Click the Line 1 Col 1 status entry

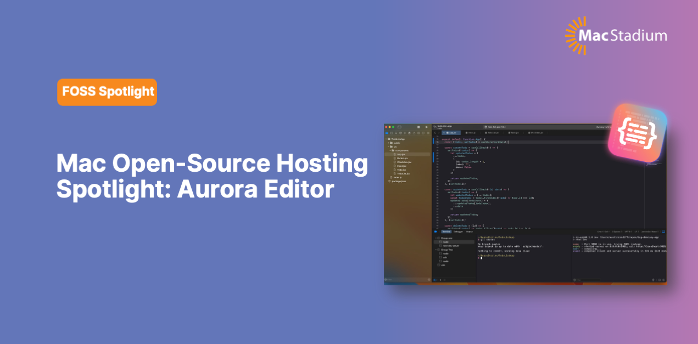coord(603,232)
